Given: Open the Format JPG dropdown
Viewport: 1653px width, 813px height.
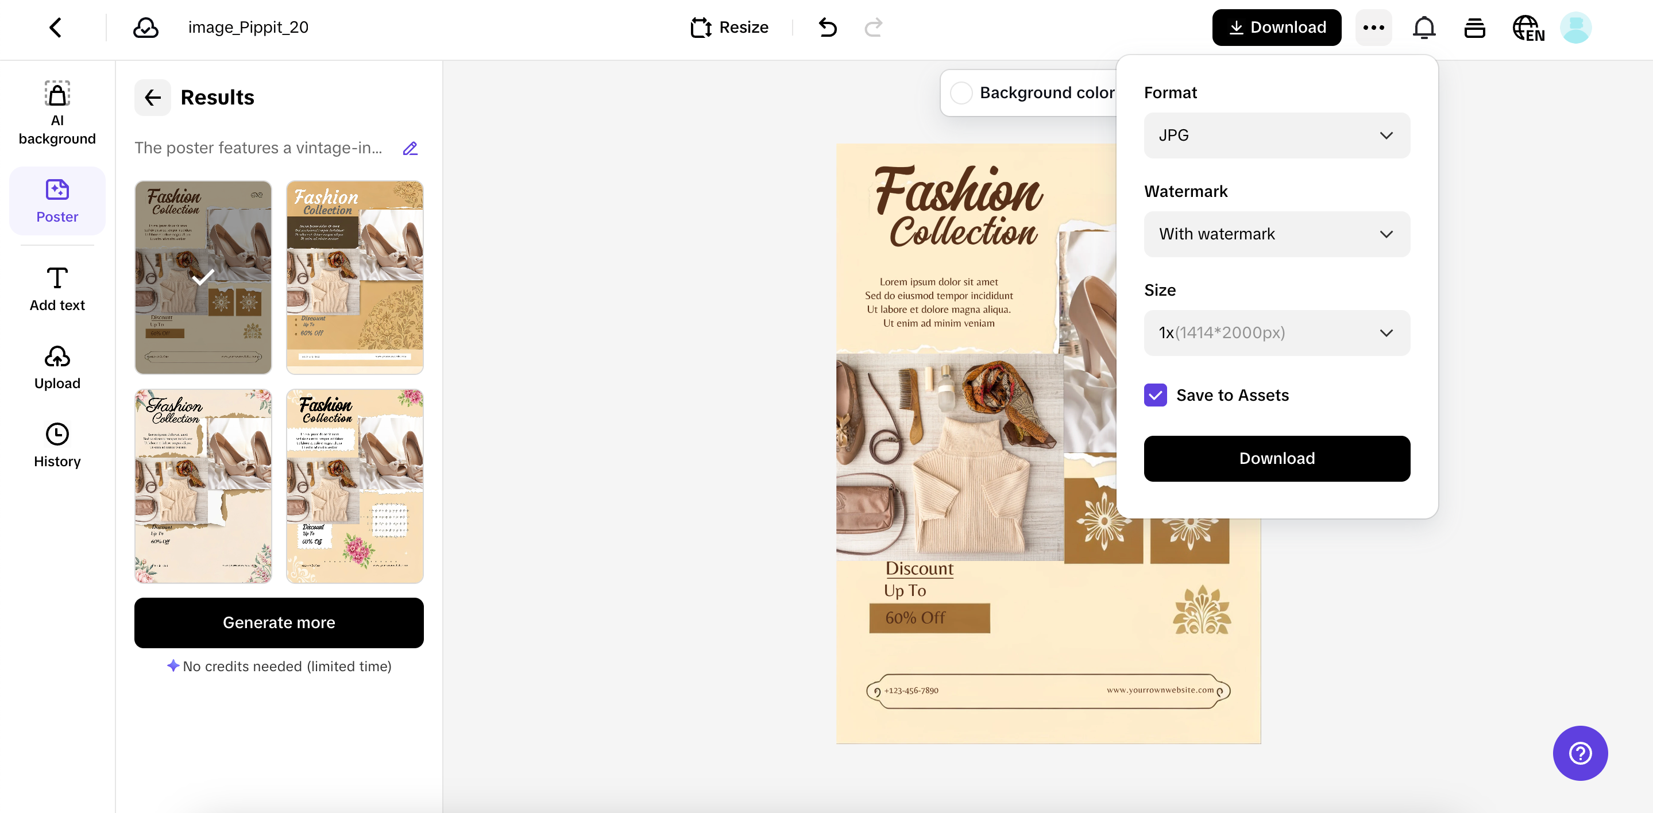Looking at the screenshot, I should 1276,135.
